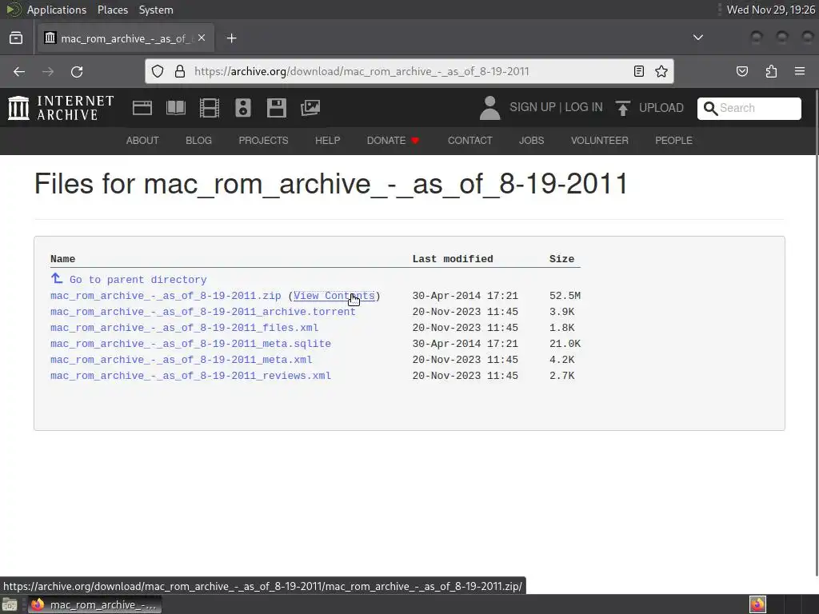
Task: Open the Images icon
Action: click(x=310, y=108)
